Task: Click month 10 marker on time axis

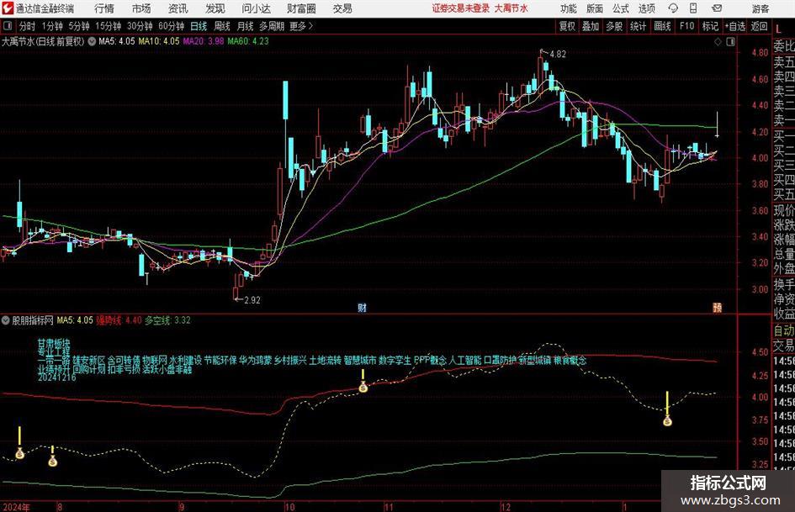Action: [289, 506]
